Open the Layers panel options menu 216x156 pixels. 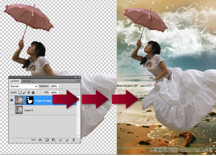coord(78,81)
